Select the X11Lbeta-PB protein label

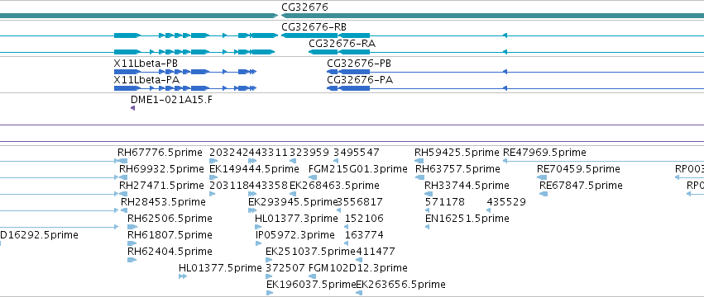click(146, 64)
